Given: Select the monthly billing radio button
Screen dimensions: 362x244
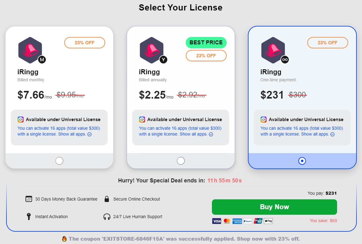Looking at the screenshot, I should click(x=59, y=161).
